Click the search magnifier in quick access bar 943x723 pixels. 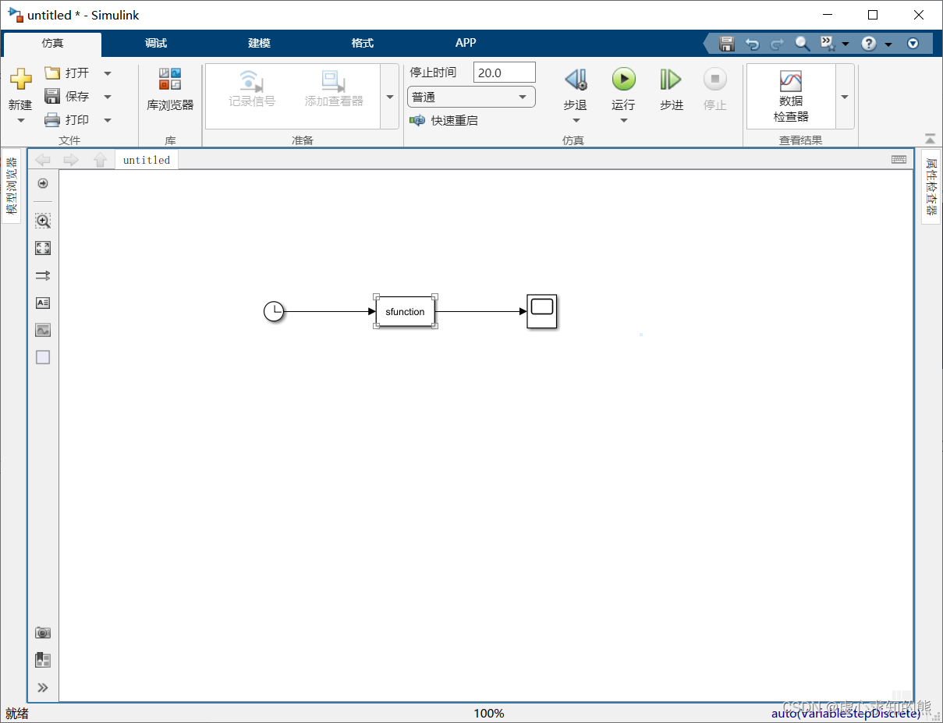coord(803,44)
